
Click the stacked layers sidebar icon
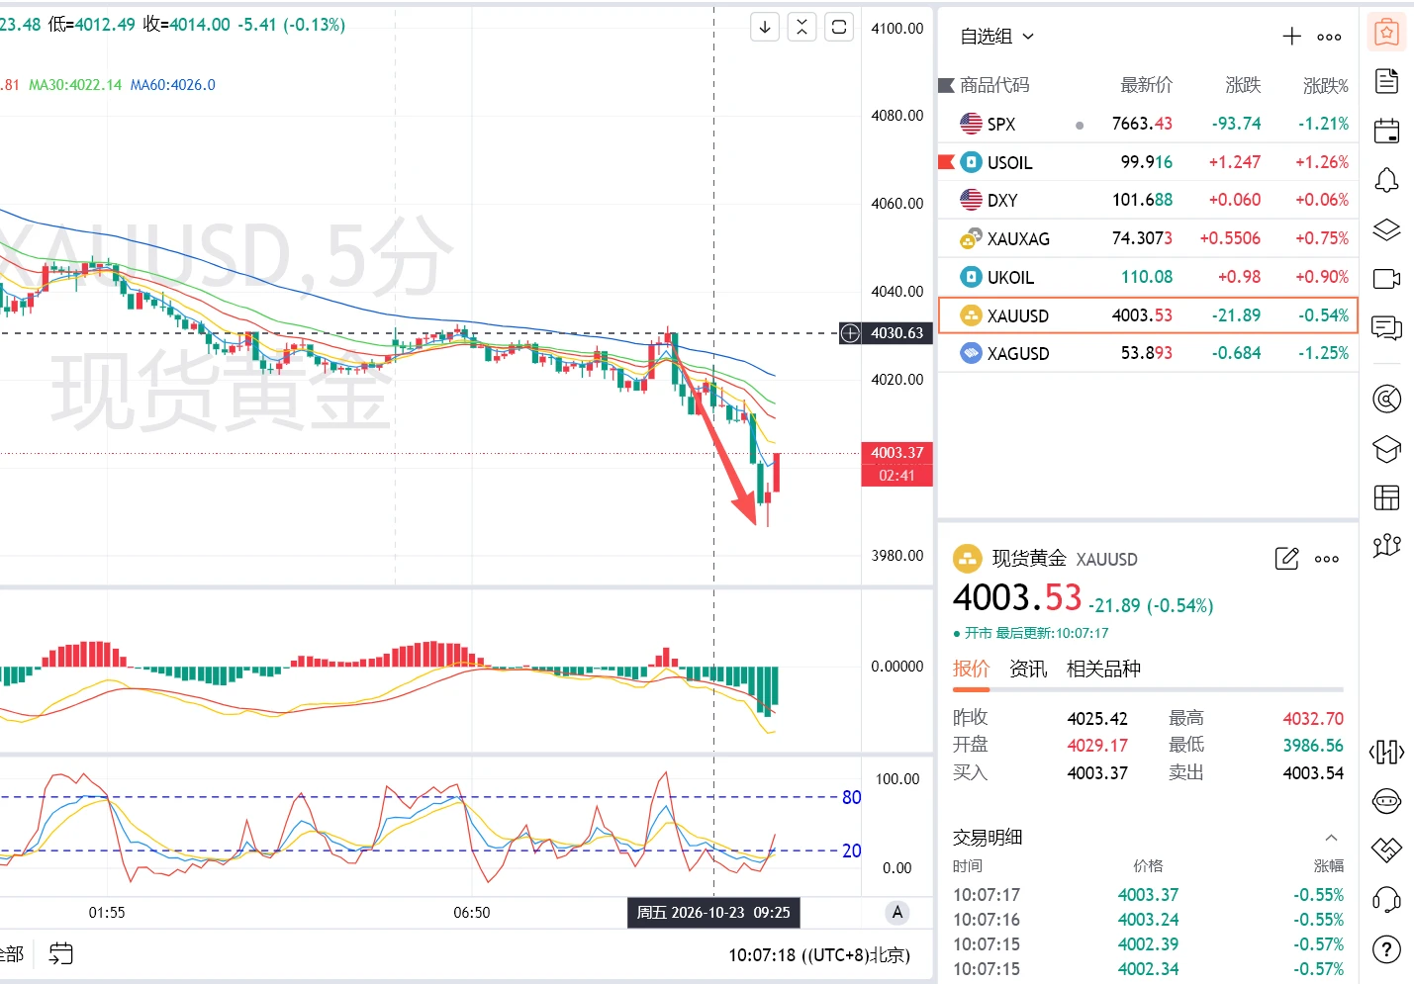click(x=1386, y=229)
